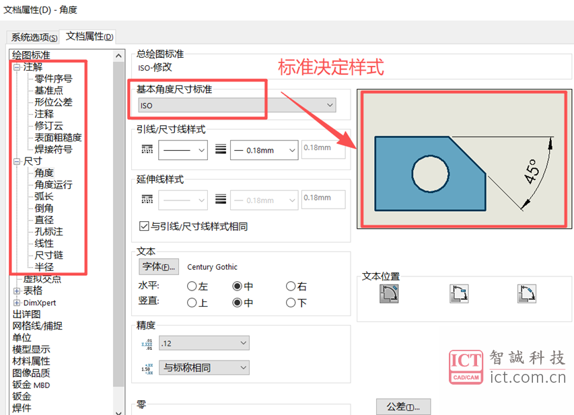Click the leader line thickness icon
Image resolution: width=574 pixels, height=415 pixels.
221,150
